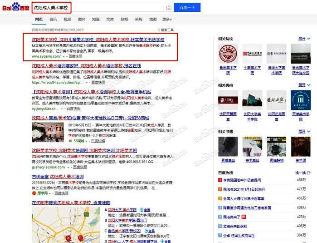Open the 知道 tab
The image size is (317, 243).
click(x=96, y=19)
